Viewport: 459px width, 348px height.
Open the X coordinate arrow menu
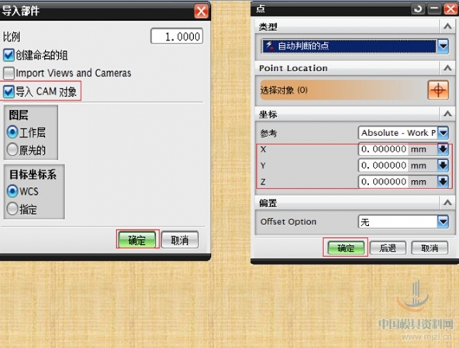pos(443,149)
